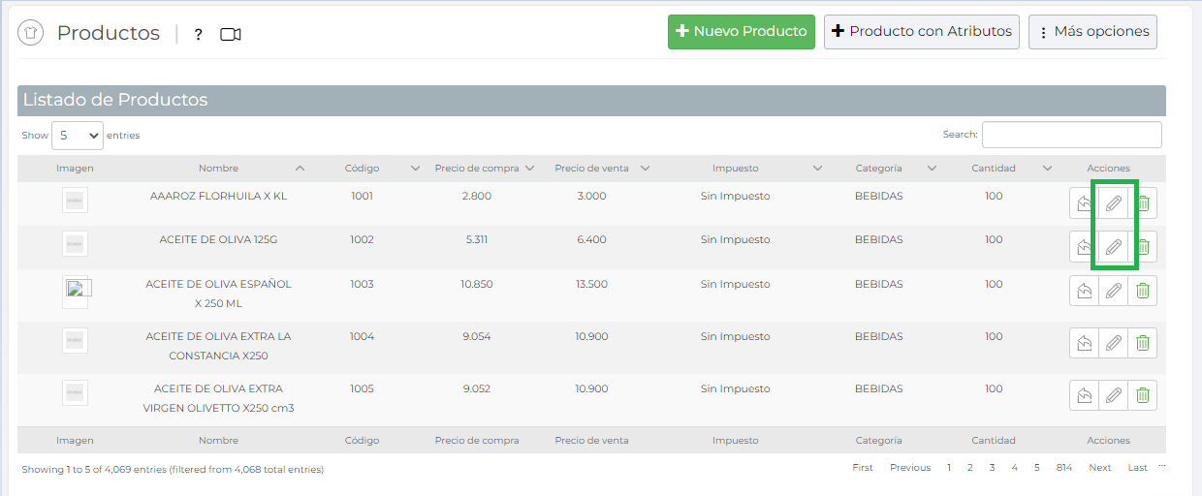Go to Previous pagination page

point(910,468)
